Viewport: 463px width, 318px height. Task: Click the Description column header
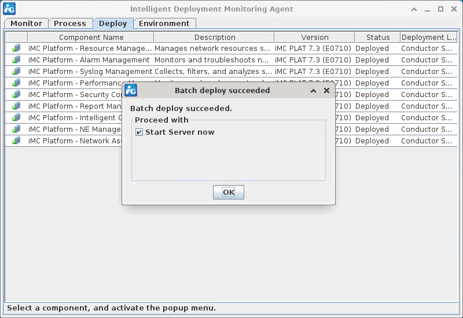(214, 38)
